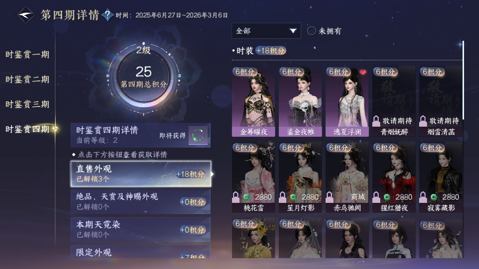Image resolution: width=479 pixels, height=269 pixels.
Task: Click the circular 第四期总积分 level progress ring
Action: [x=144, y=77]
